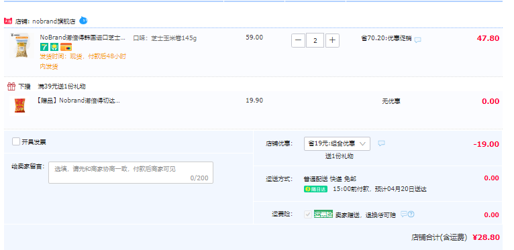Image resolution: width=514 pixels, height=250 pixels.
Task: Click the 给卖家留言 message text box
Action: pos(131,172)
